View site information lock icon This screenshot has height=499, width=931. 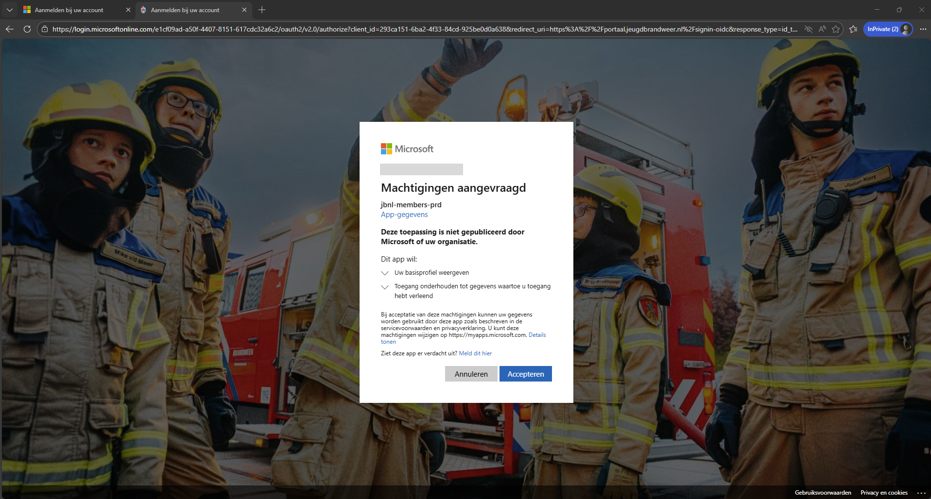[x=45, y=29]
